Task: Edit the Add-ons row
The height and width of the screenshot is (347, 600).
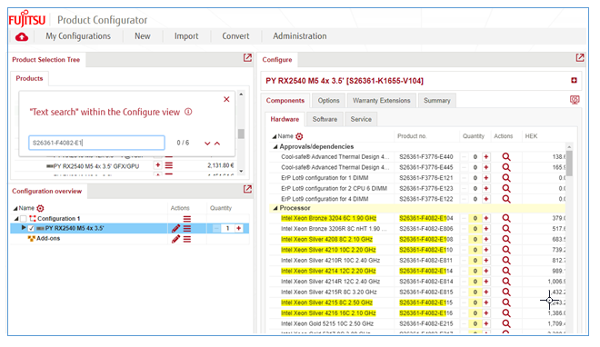Action: (x=175, y=239)
